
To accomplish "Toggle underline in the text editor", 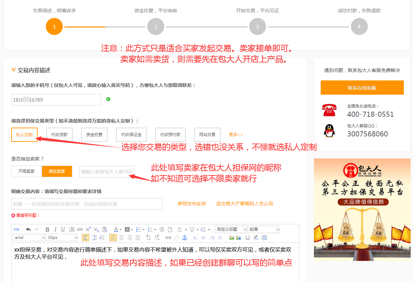I will pyautogui.click(x=62, y=229).
